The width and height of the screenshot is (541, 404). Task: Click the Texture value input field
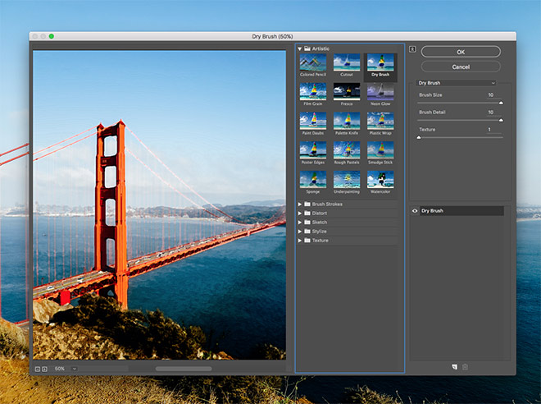490,130
